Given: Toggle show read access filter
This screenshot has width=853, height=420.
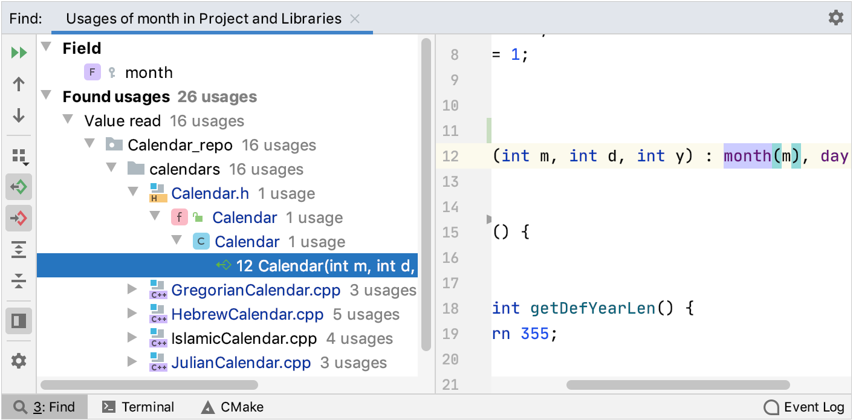Looking at the screenshot, I should (x=19, y=187).
